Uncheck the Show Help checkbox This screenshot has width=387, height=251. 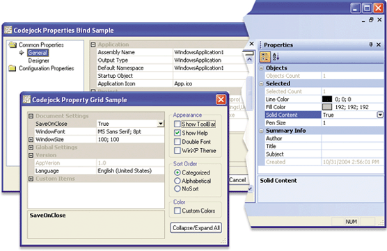coord(177,133)
